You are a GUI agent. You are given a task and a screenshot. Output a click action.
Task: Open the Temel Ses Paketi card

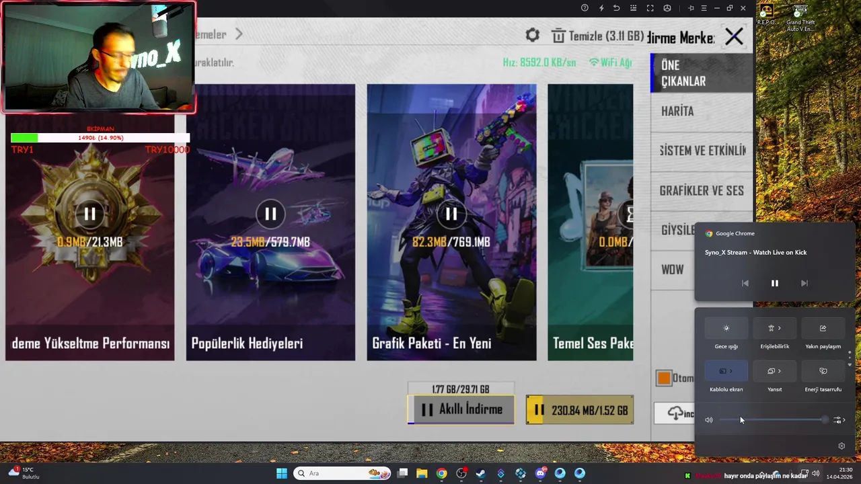[590, 223]
